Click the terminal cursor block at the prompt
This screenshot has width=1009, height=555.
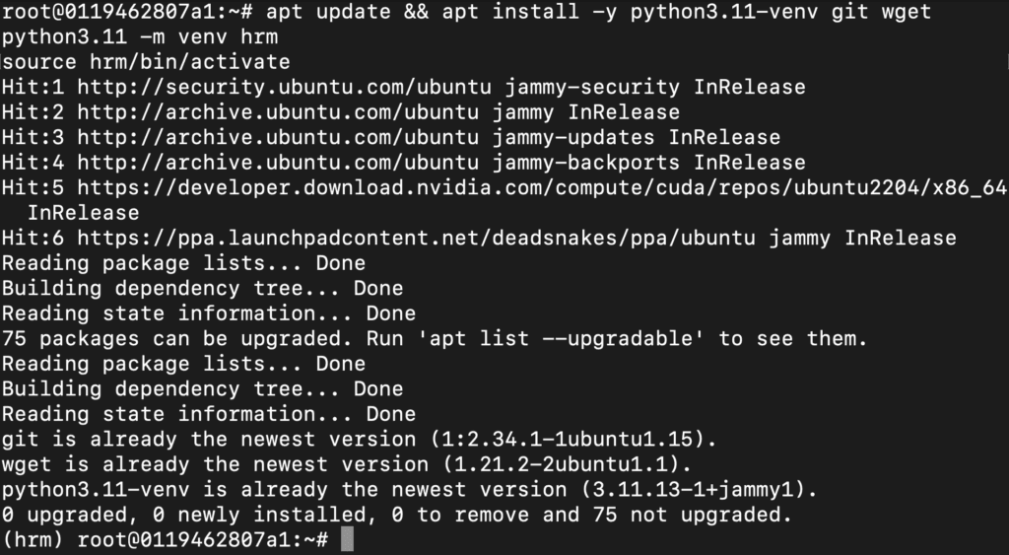pos(347,539)
